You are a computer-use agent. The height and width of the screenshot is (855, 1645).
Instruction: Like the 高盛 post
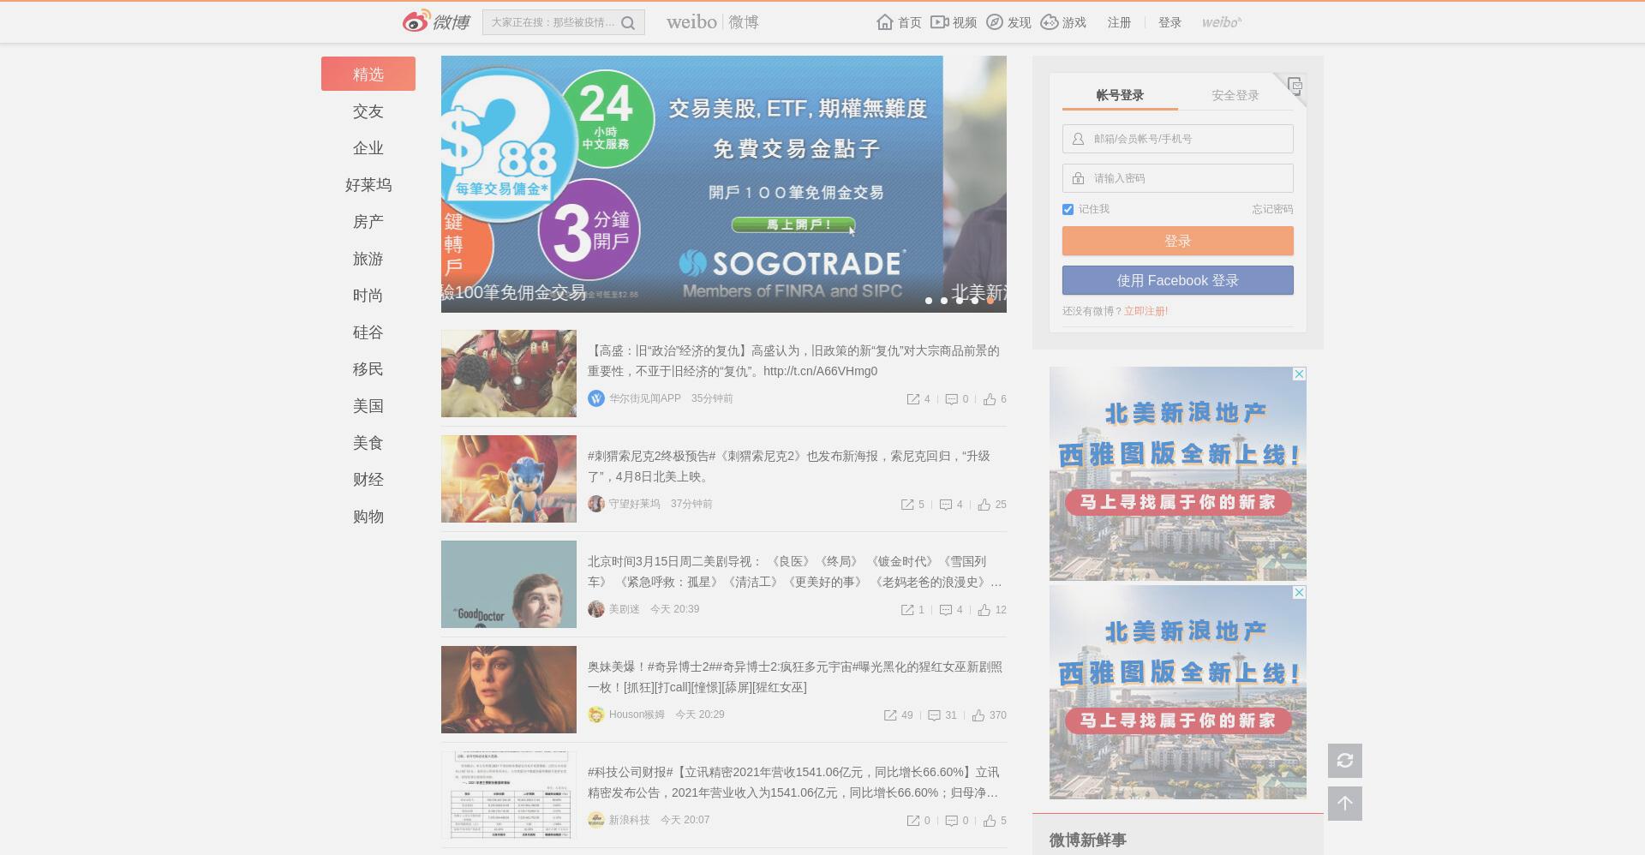point(990,399)
